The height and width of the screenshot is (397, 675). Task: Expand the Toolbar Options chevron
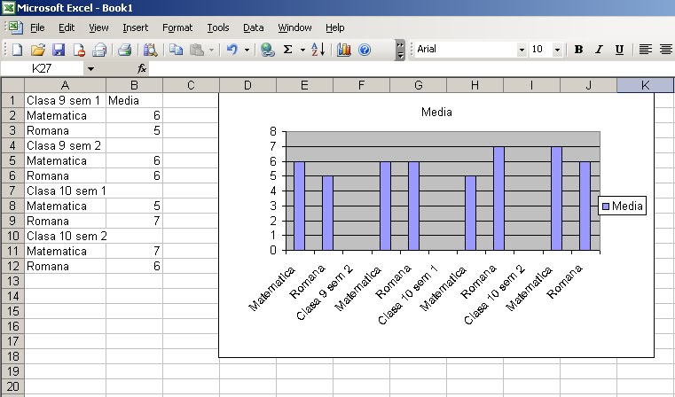pos(400,50)
